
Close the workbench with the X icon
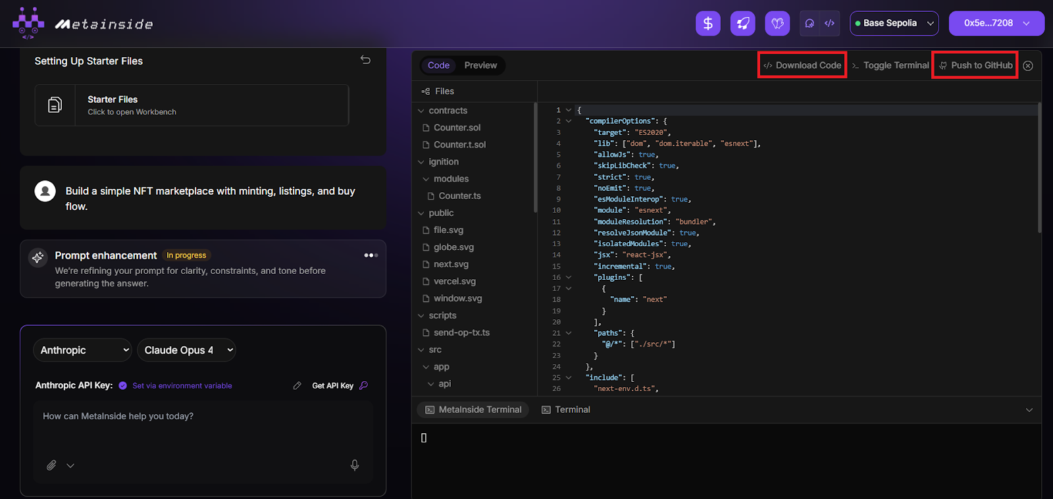click(1028, 66)
